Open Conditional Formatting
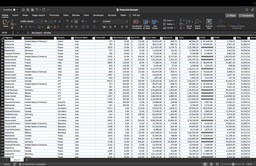The width and height of the screenshot is (256, 166). (137, 24)
